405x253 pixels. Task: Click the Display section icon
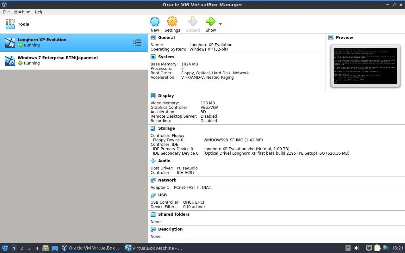click(153, 96)
